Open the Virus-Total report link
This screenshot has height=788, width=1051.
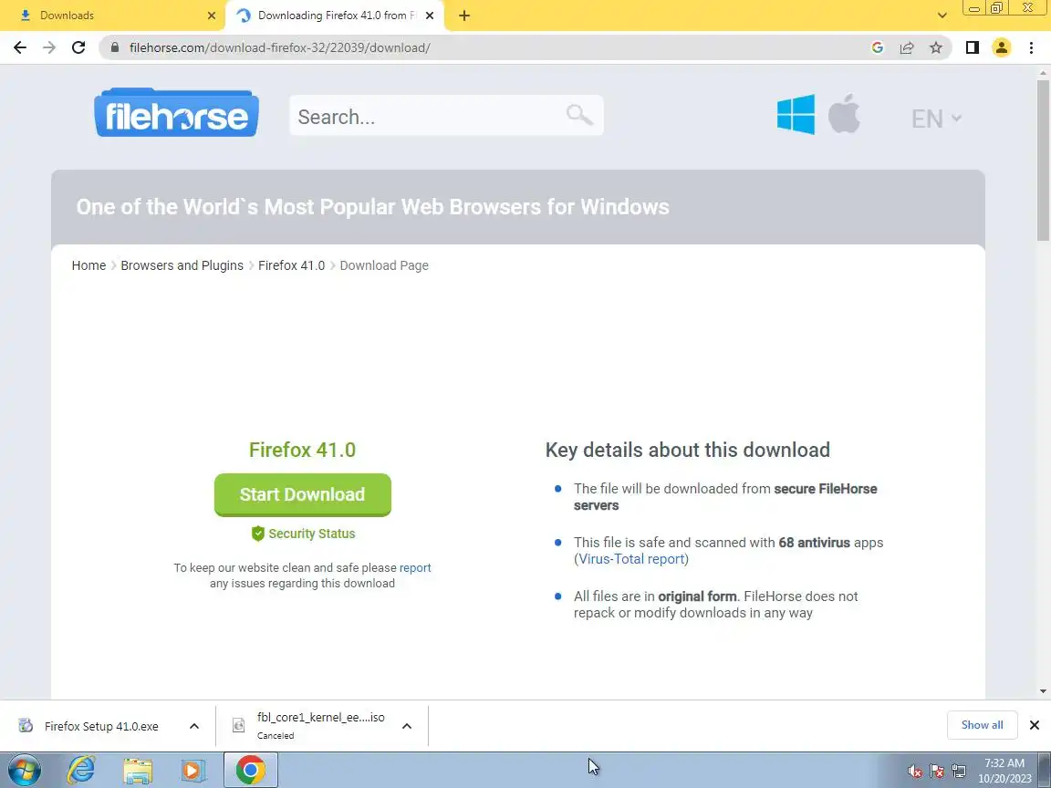(x=630, y=559)
